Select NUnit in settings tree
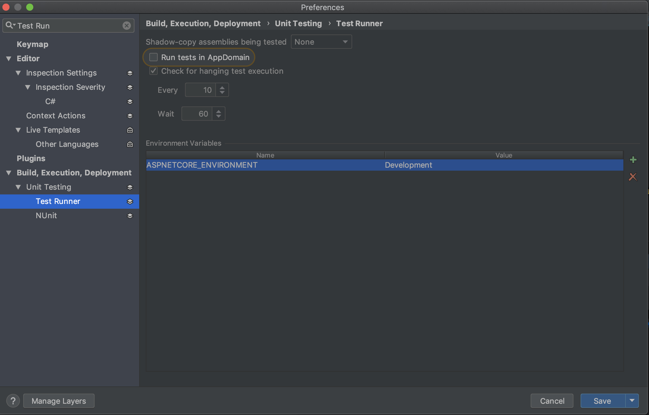 [x=46, y=216]
